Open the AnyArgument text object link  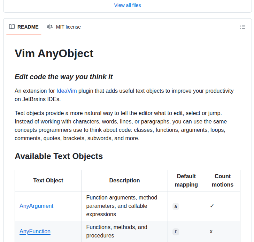[x=37, y=206]
